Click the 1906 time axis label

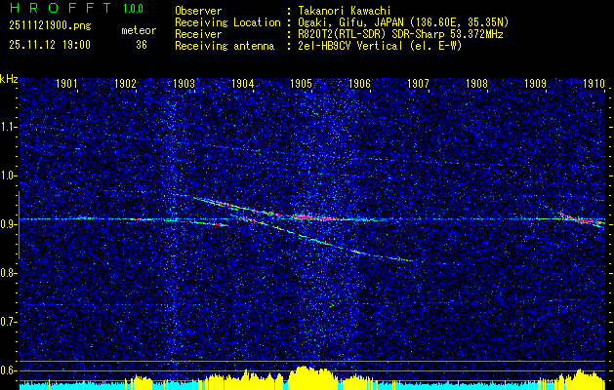360,83
